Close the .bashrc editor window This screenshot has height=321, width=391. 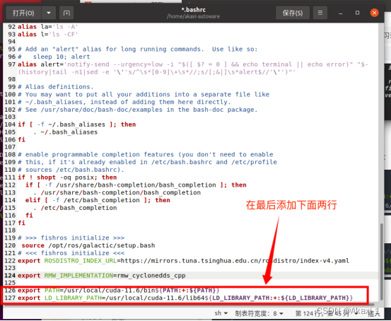374,13
